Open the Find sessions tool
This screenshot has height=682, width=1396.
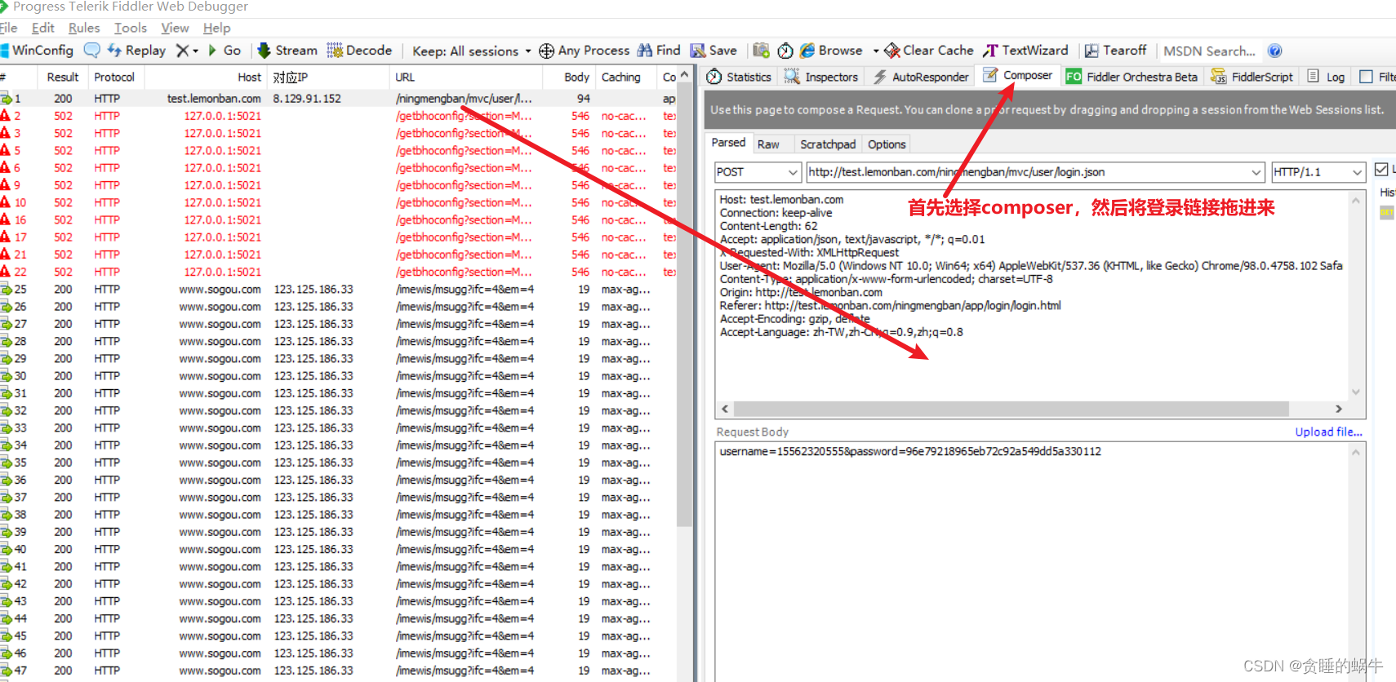[659, 51]
